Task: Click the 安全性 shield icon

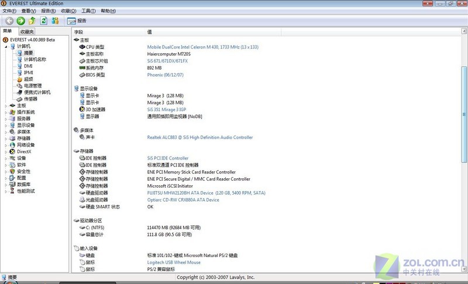Action: [x=12, y=171]
